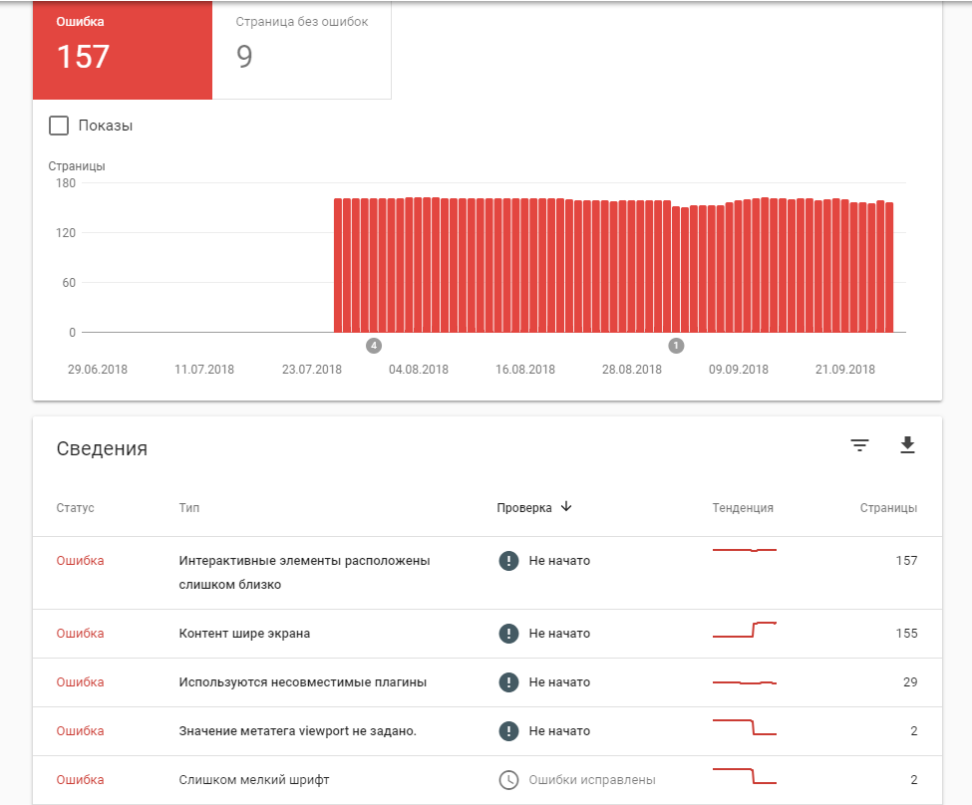The width and height of the screenshot is (972, 805).
Task: Switch to Страница без ошибок tab
Action: pos(301,49)
